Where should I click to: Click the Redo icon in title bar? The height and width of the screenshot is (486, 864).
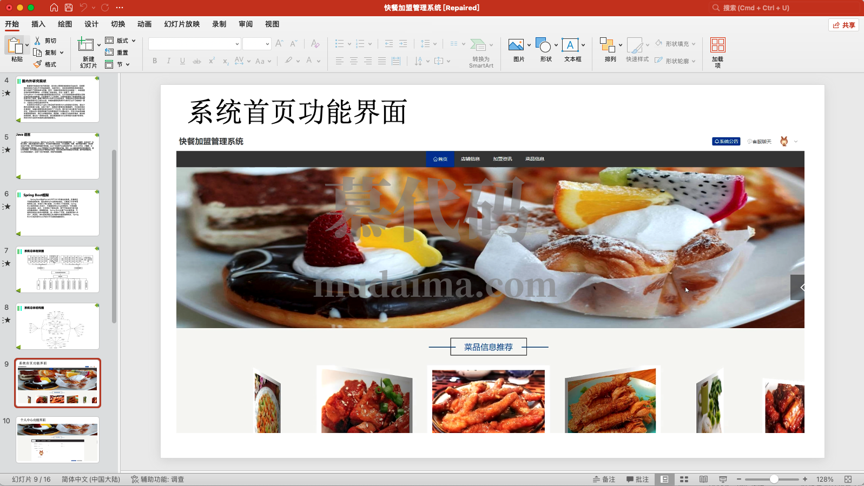click(x=105, y=8)
